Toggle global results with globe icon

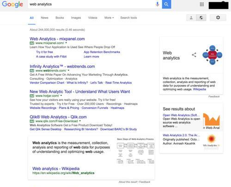201,18
